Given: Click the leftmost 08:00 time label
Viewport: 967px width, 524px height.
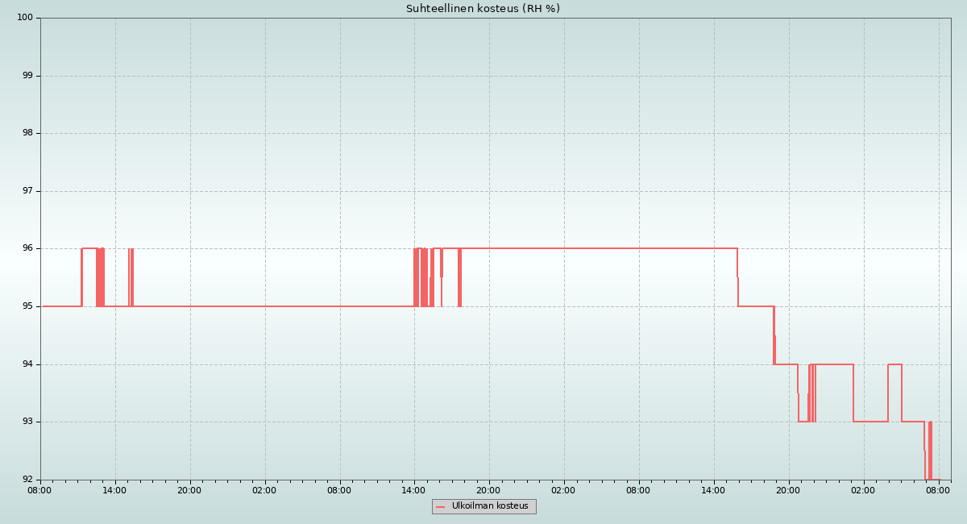Looking at the screenshot, I should click(39, 490).
